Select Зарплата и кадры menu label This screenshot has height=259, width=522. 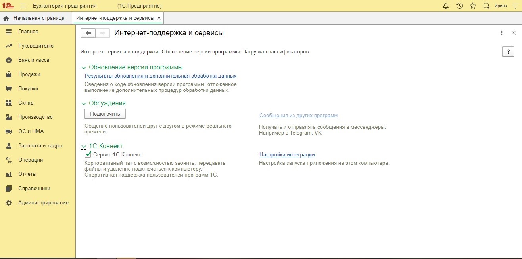(40, 146)
